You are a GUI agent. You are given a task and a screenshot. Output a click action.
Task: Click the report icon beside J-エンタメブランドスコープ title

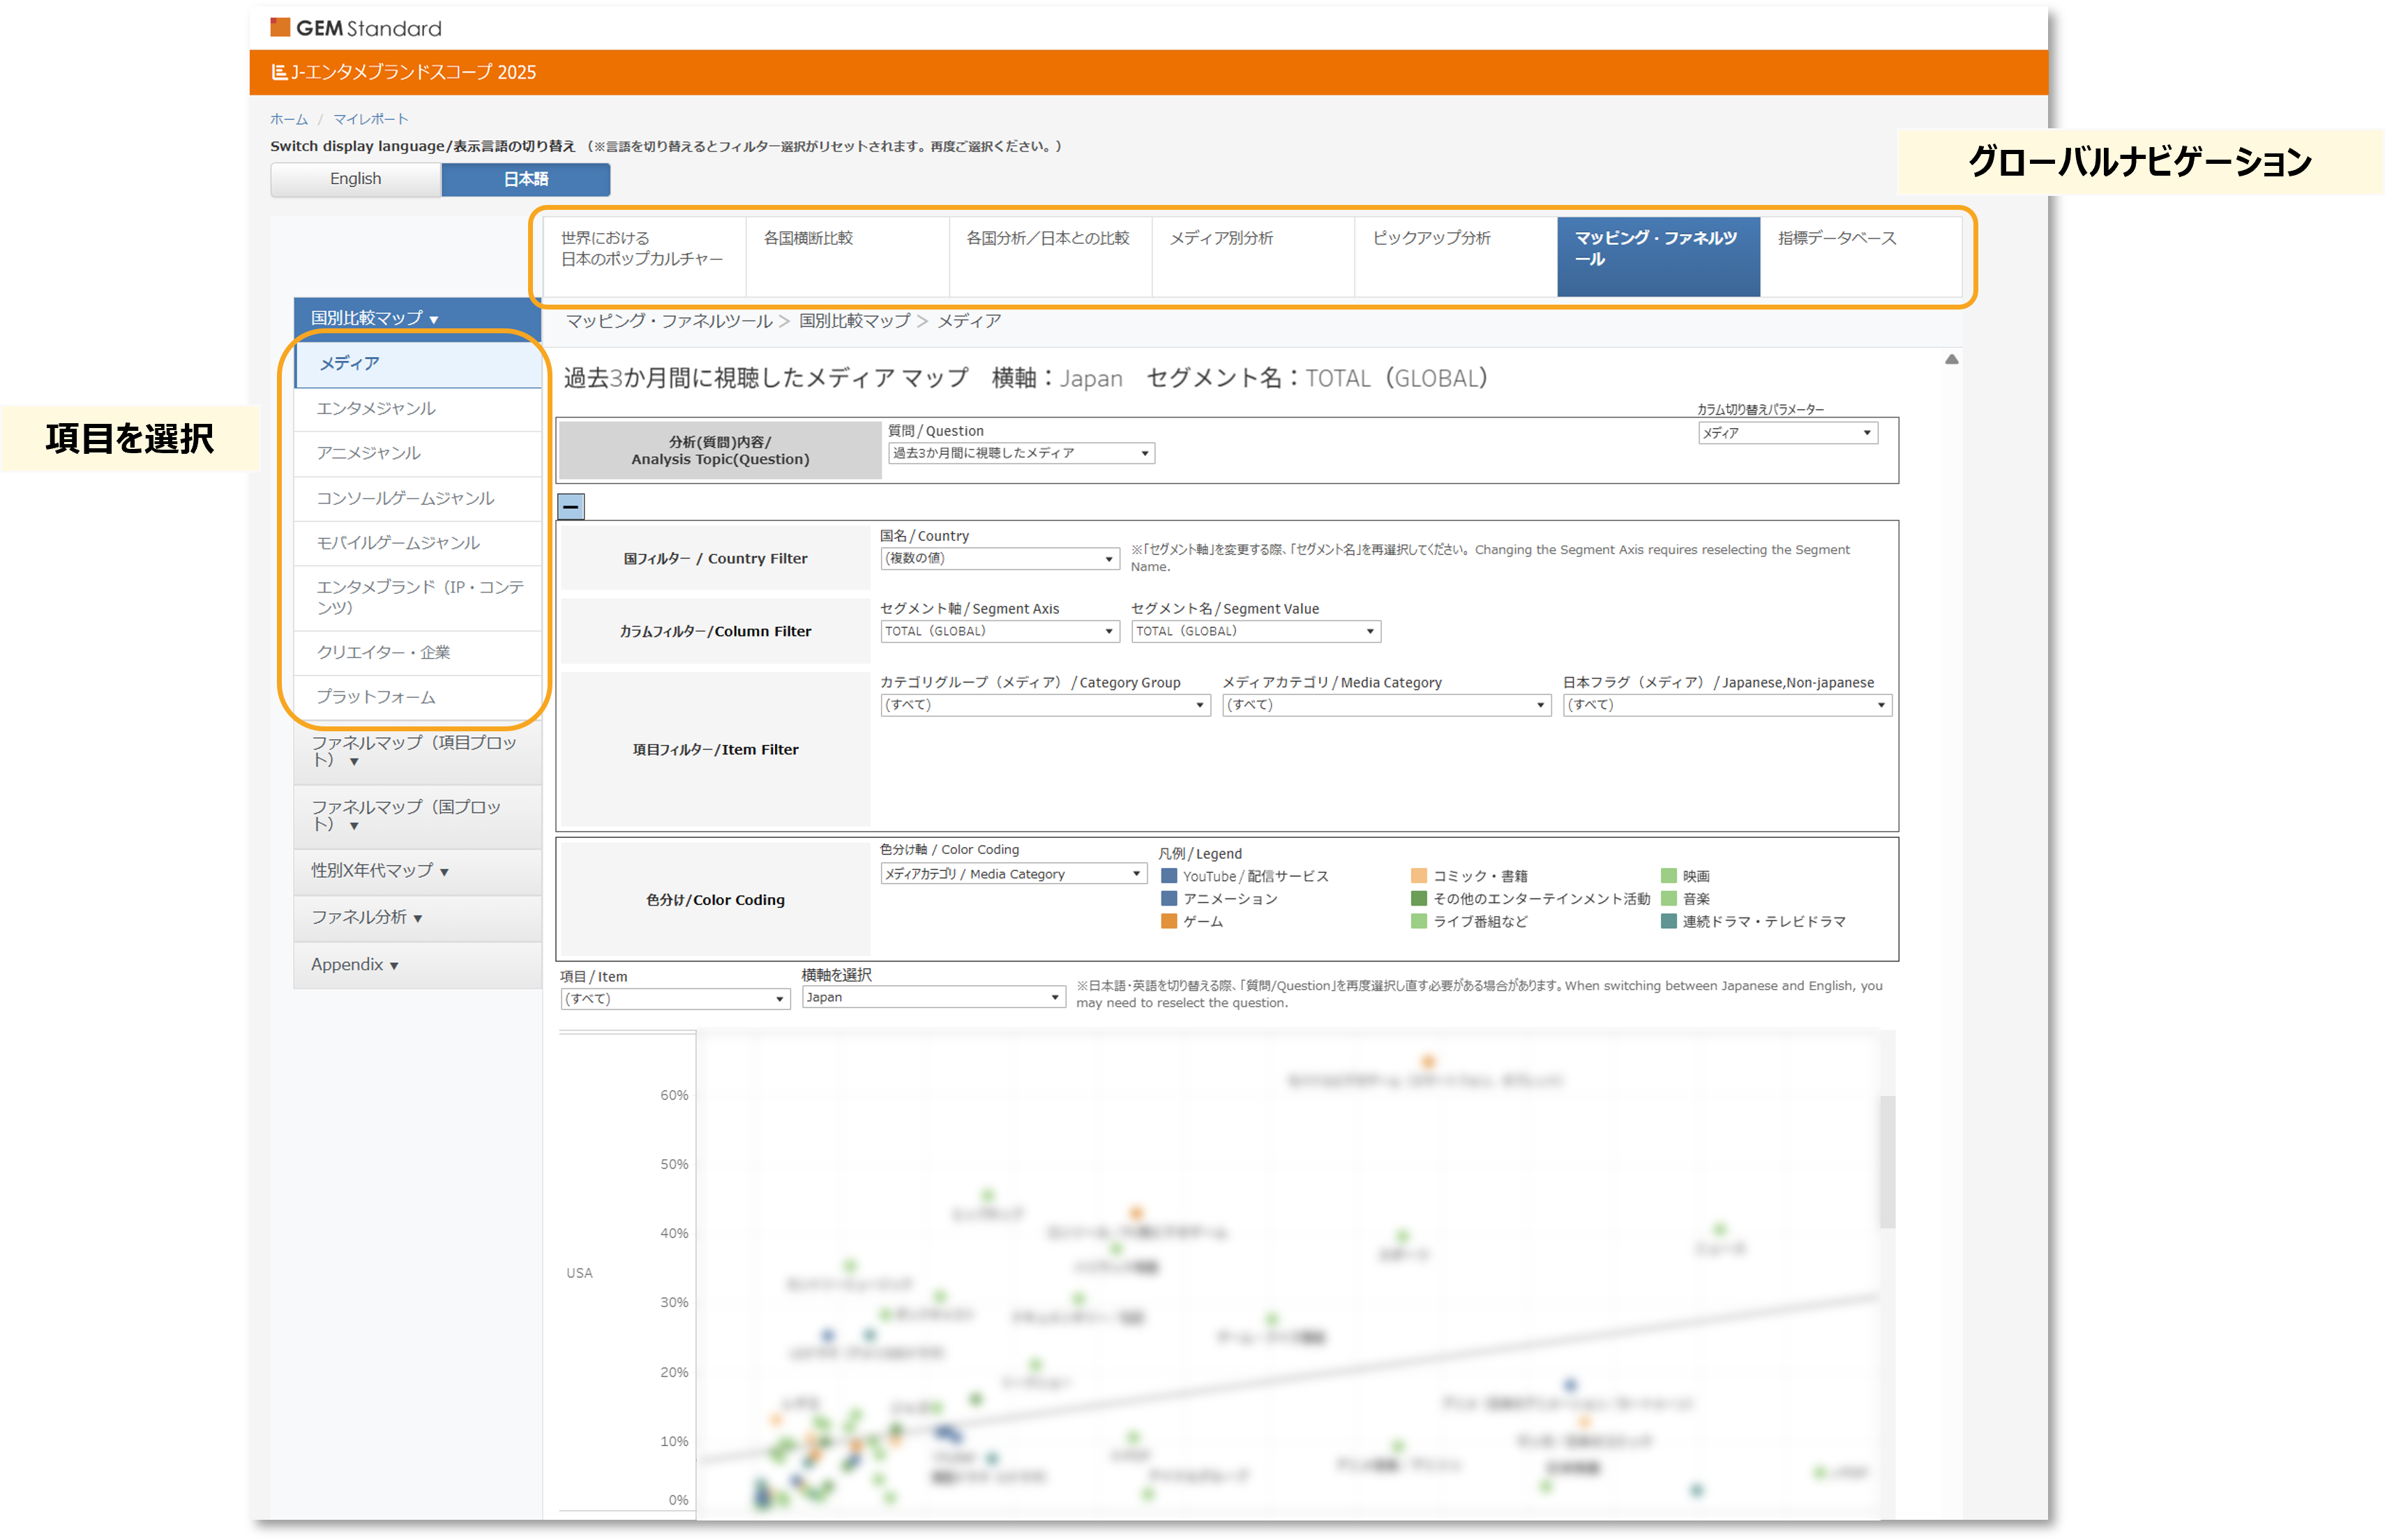click(279, 72)
